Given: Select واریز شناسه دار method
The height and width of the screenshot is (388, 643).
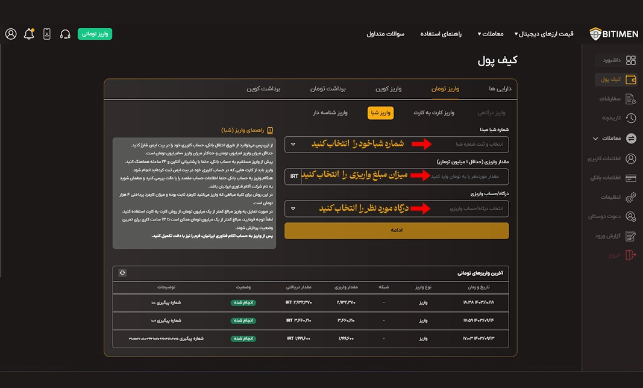Looking at the screenshot, I should pos(330,113).
